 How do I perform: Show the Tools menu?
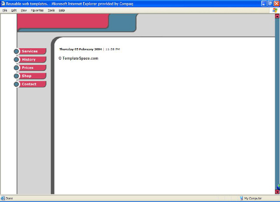tap(51, 10)
